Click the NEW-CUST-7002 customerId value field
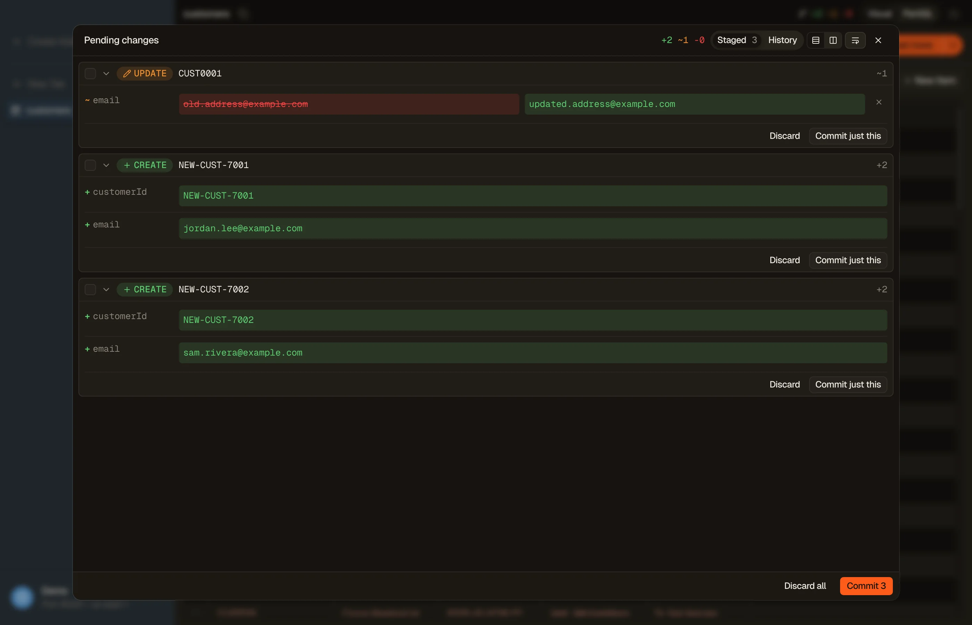 pos(533,320)
